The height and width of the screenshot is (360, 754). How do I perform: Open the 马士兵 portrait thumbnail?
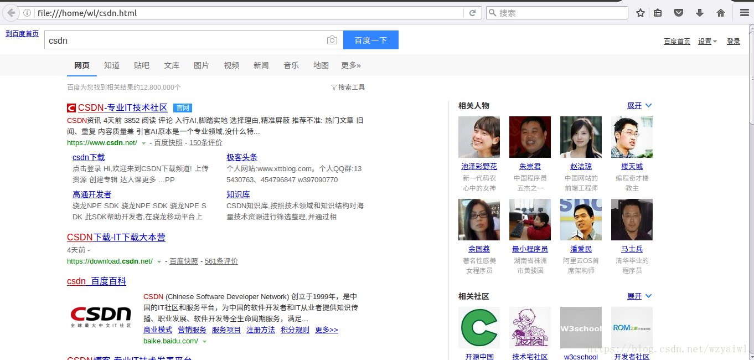632,219
